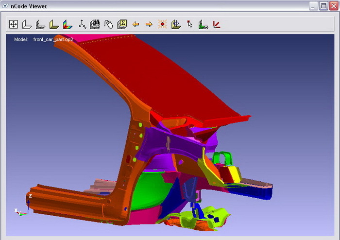The width and height of the screenshot is (340, 240).
Task: Click the binoculars find icon
Action: pyautogui.click(x=95, y=24)
